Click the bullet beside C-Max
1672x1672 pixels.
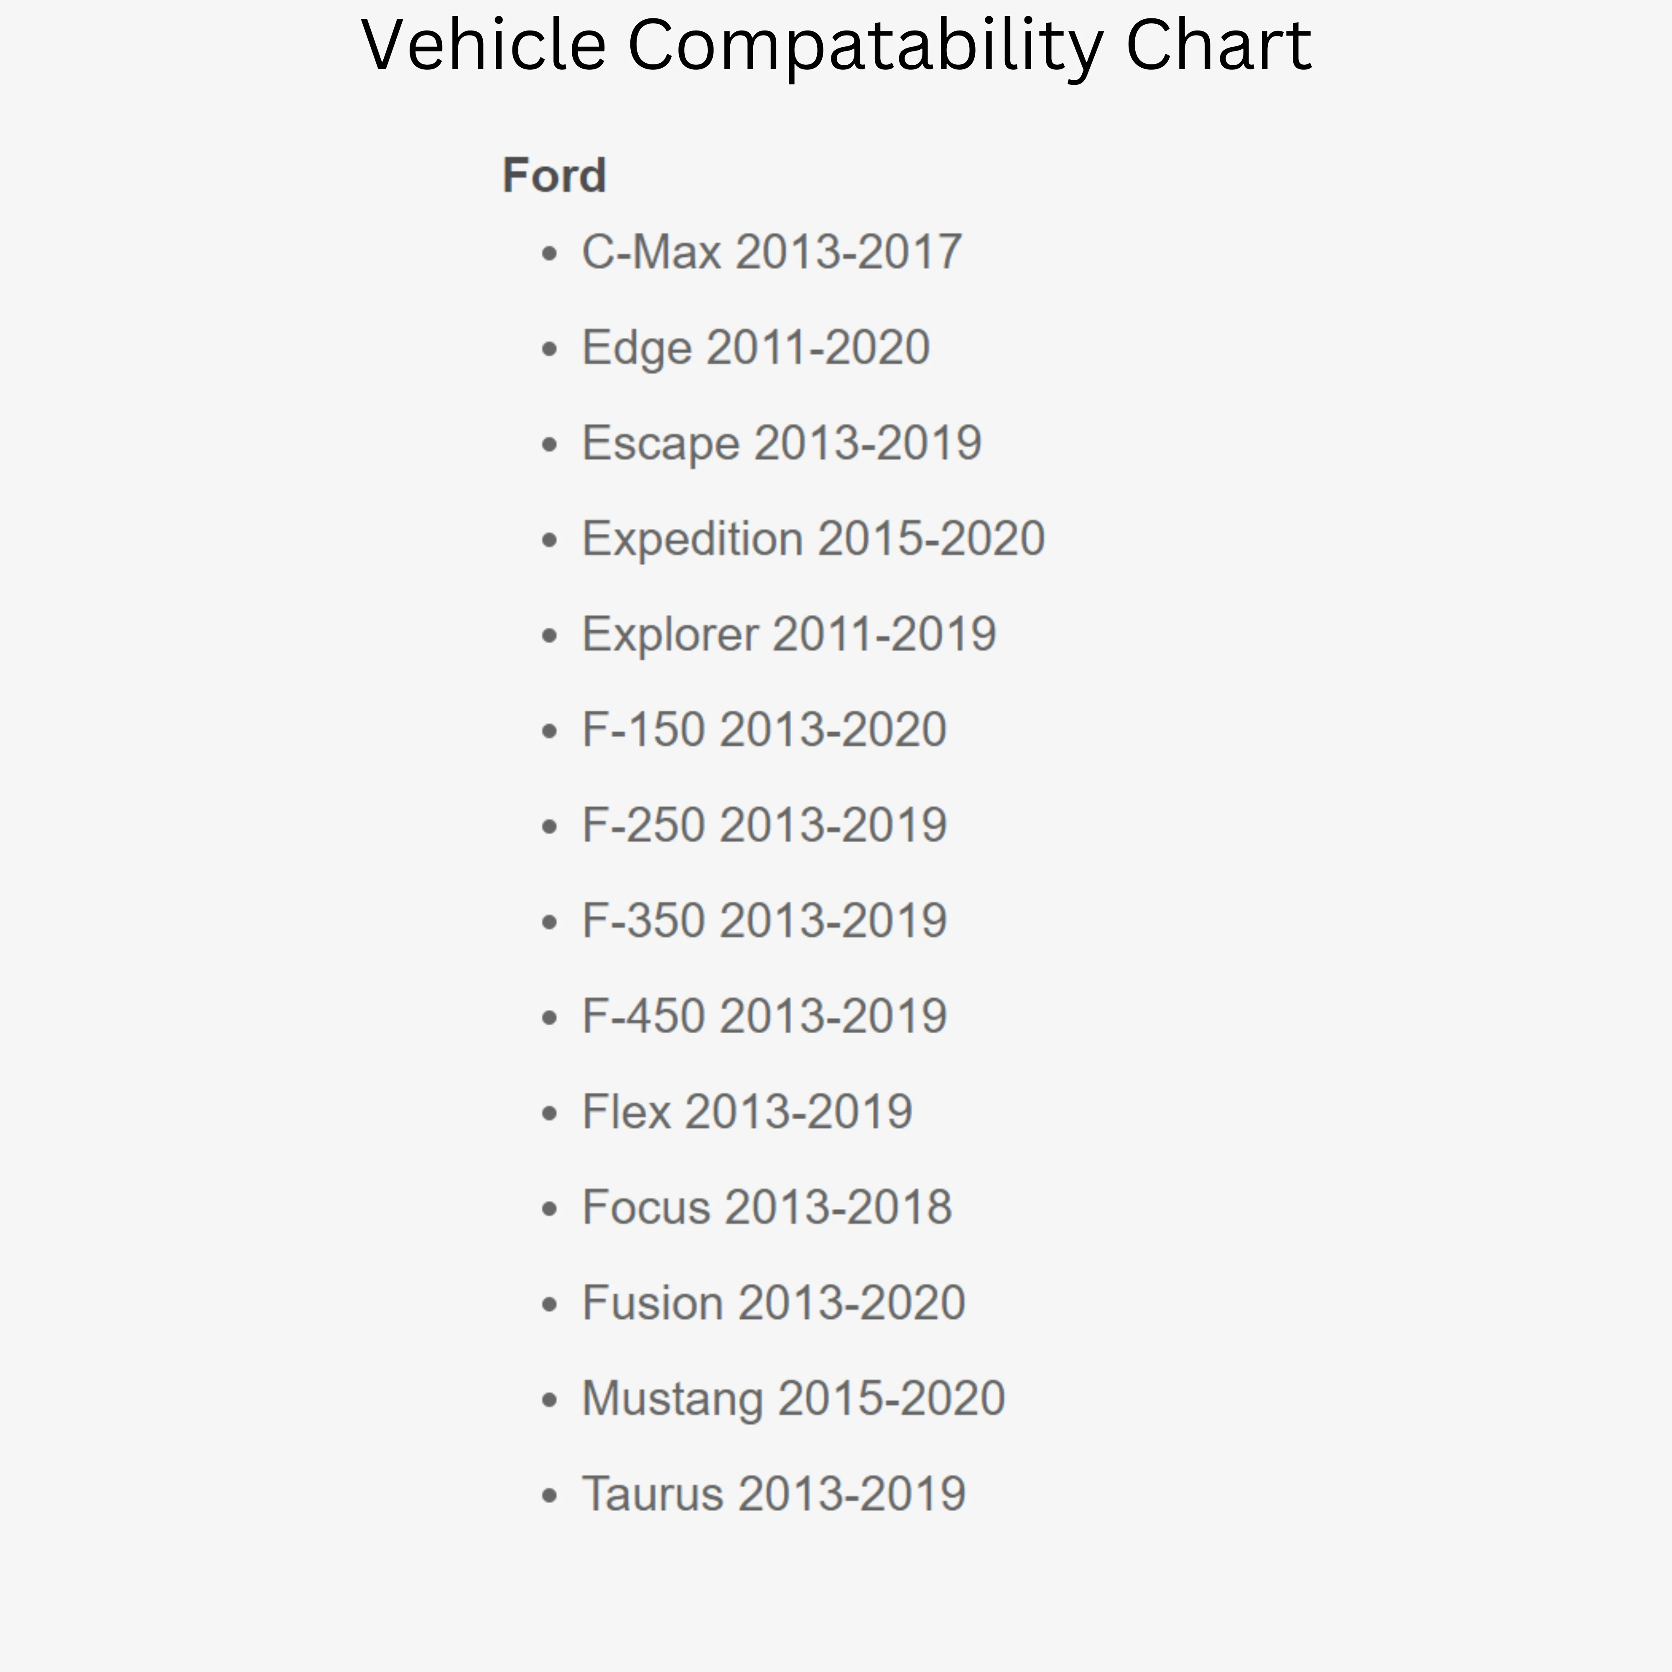point(550,255)
